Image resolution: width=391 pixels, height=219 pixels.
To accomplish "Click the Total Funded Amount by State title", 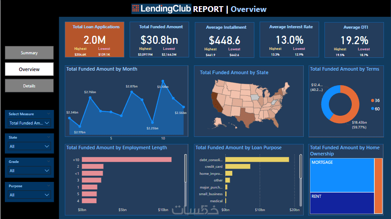I will [234, 73].
